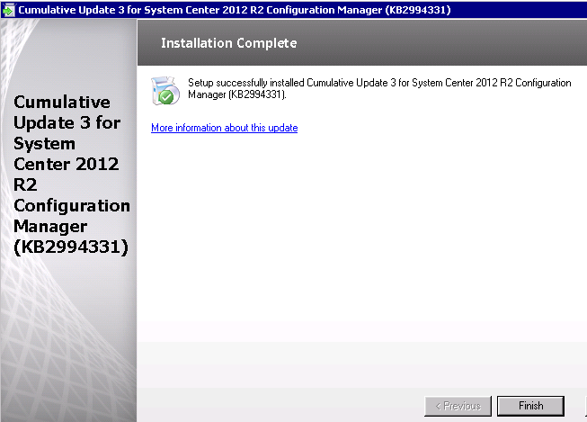
Task: Click the Installation Complete header
Action: [228, 43]
